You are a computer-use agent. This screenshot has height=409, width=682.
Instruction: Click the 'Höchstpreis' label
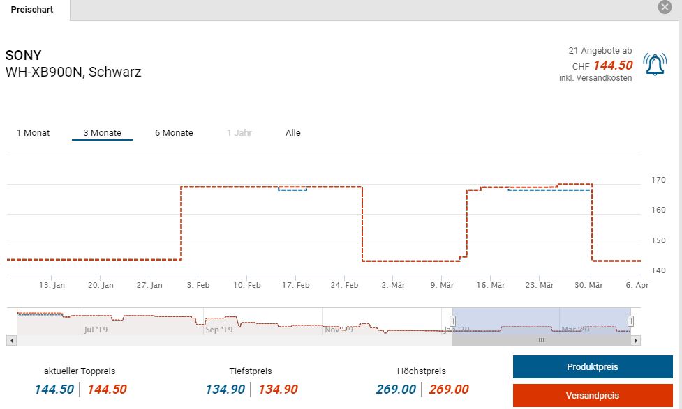[422, 371]
